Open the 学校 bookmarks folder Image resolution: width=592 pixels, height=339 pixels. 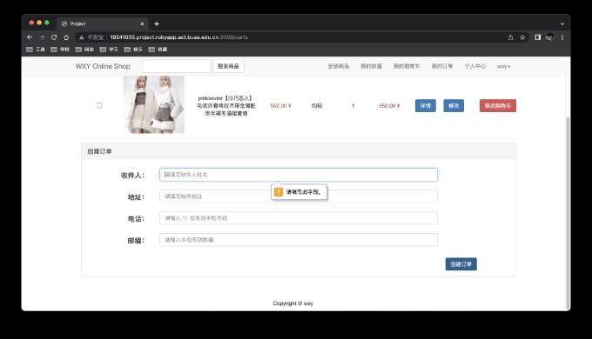point(60,50)
